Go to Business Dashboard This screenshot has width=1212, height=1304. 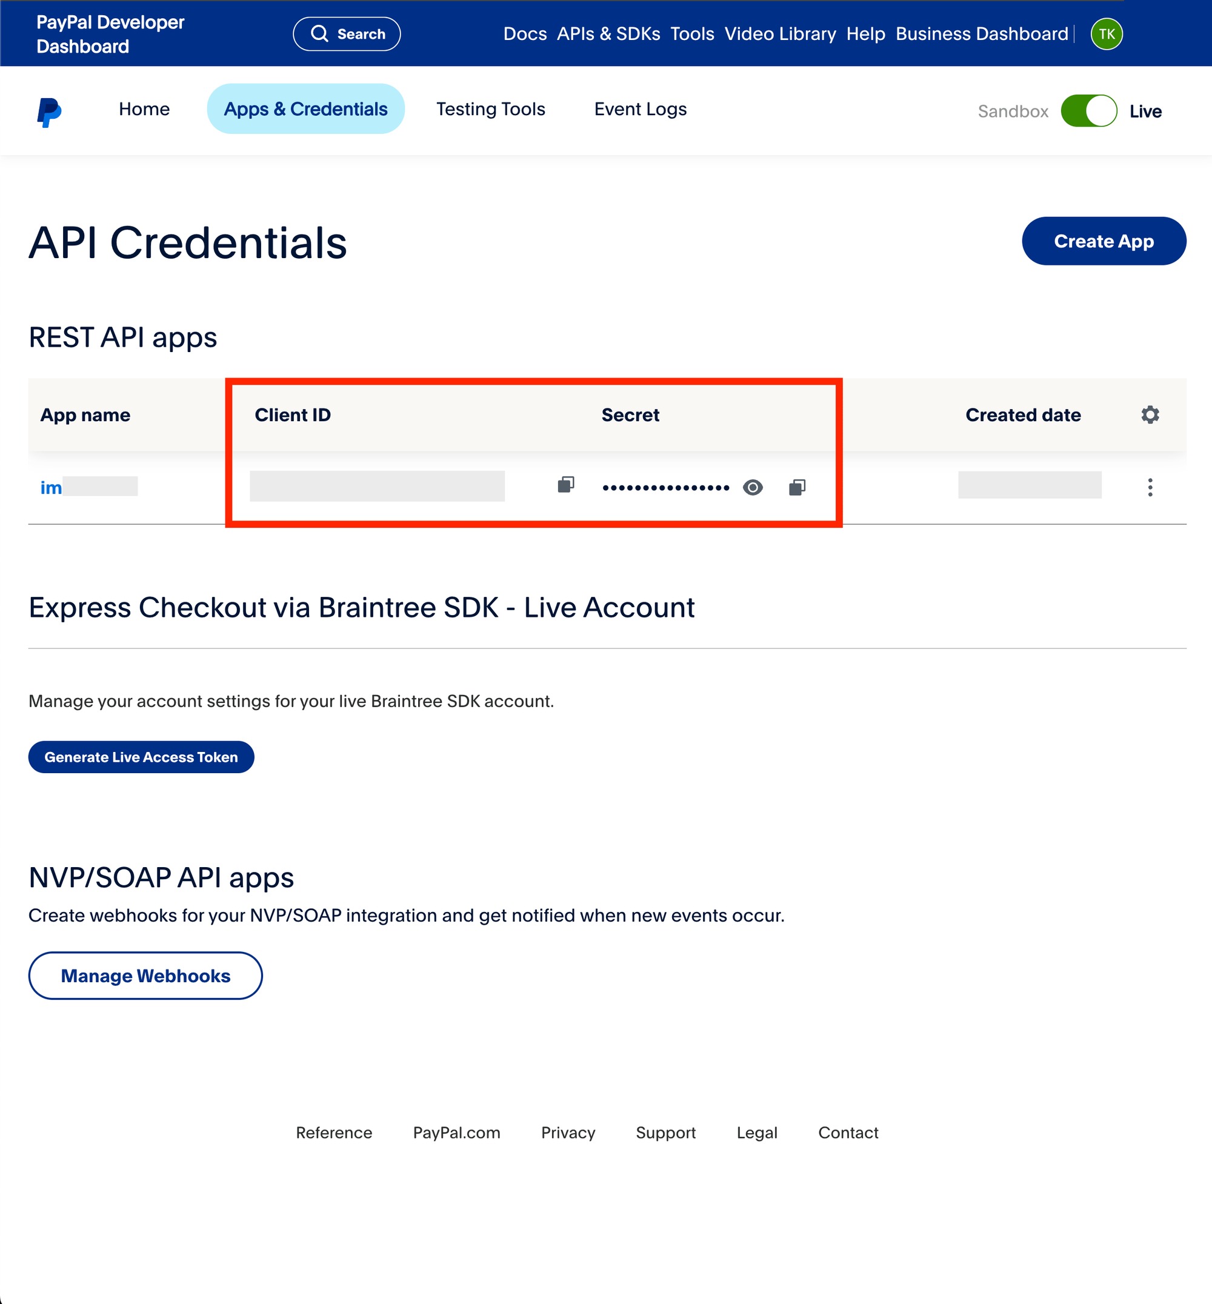982,34
